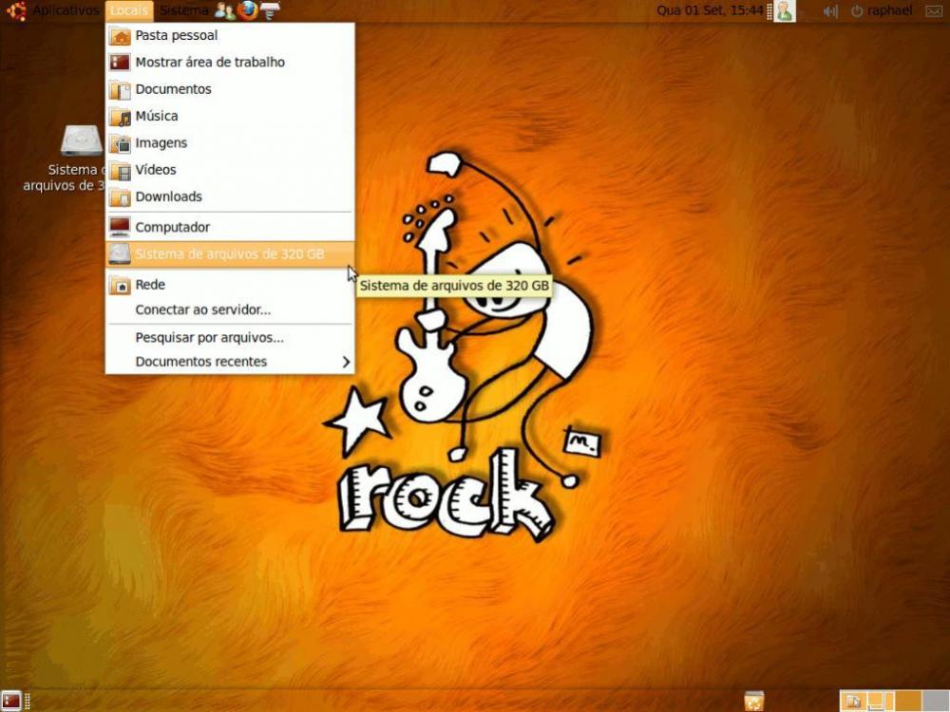Open the raphael session menu
Viewport: 950px width, 712px height.
tap(882, 10)
